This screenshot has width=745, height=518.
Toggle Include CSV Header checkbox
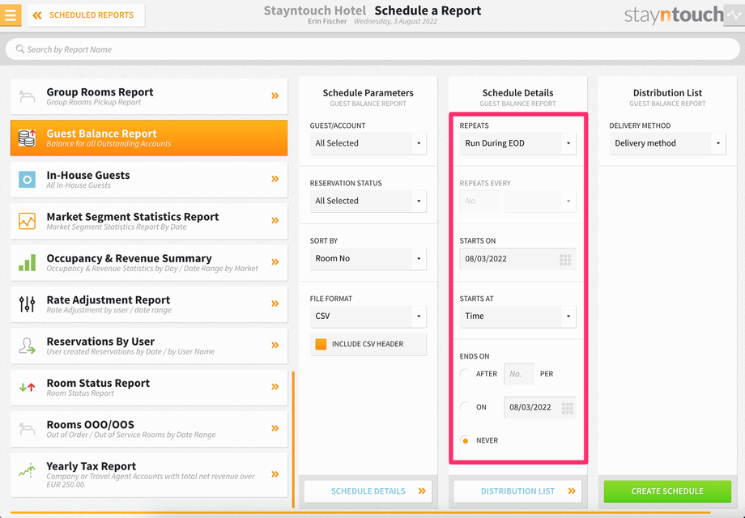coord(321,344)
